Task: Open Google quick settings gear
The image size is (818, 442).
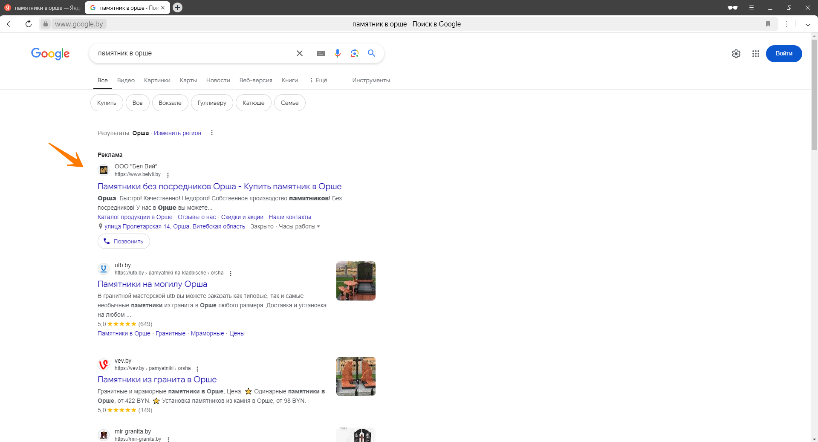Action: coord(736,54)
